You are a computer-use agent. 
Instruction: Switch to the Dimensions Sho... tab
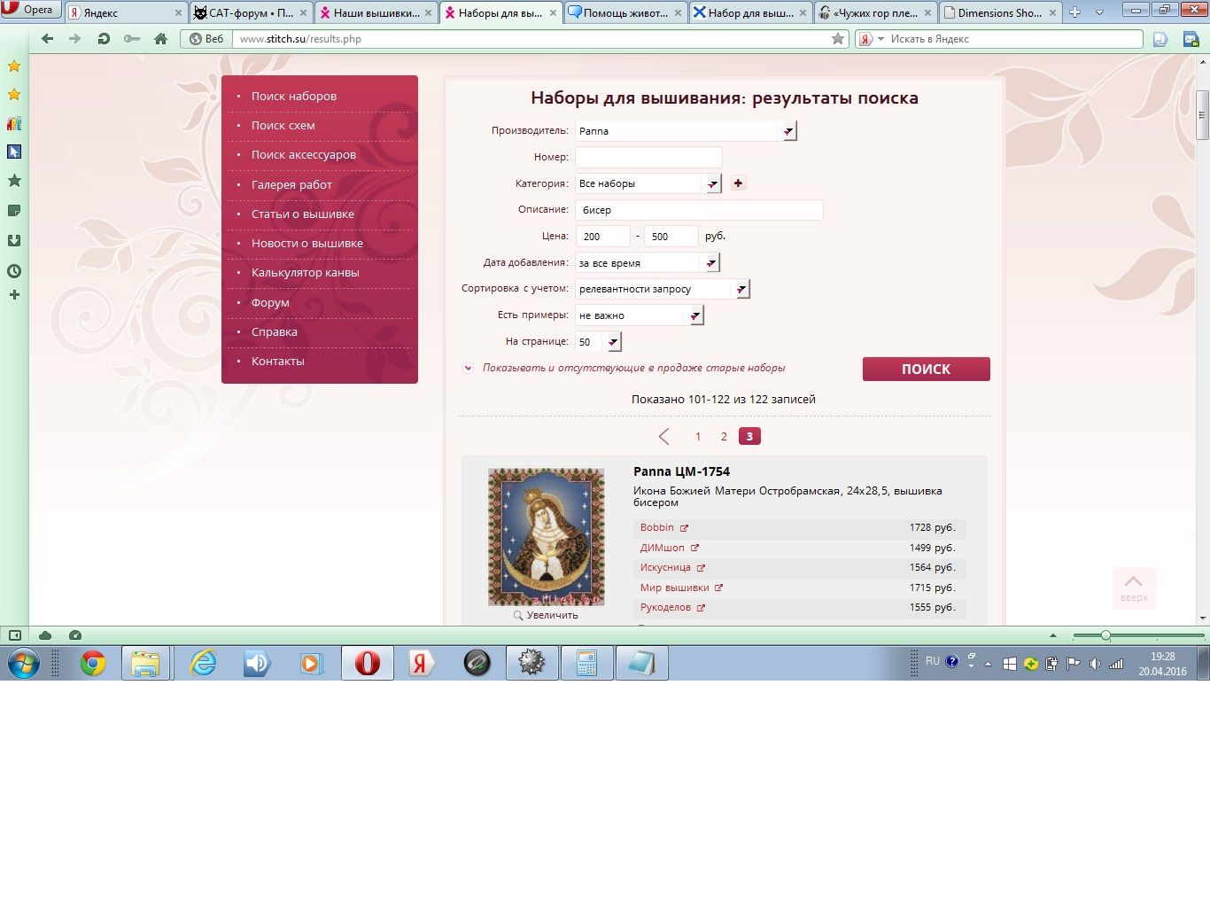pyautogui.click(x=999, y=12)
